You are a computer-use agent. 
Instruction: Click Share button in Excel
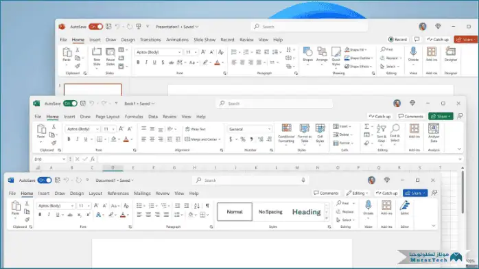pyautogui.click(x=441, y=117)
